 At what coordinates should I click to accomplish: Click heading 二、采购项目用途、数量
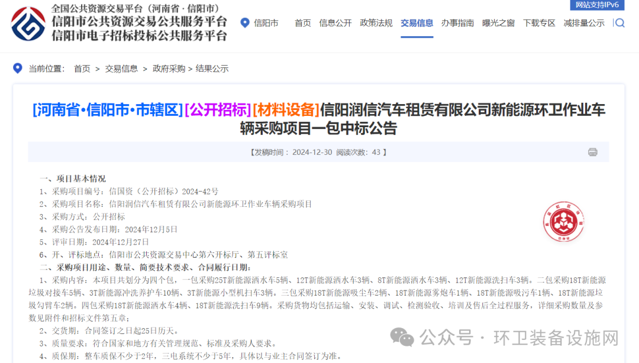coord(145,267)
